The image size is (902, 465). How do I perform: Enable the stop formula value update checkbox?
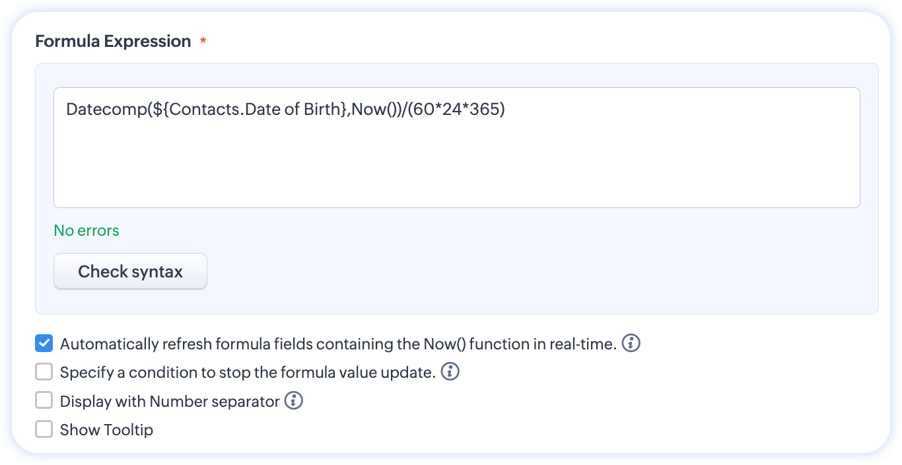point(44,373)
